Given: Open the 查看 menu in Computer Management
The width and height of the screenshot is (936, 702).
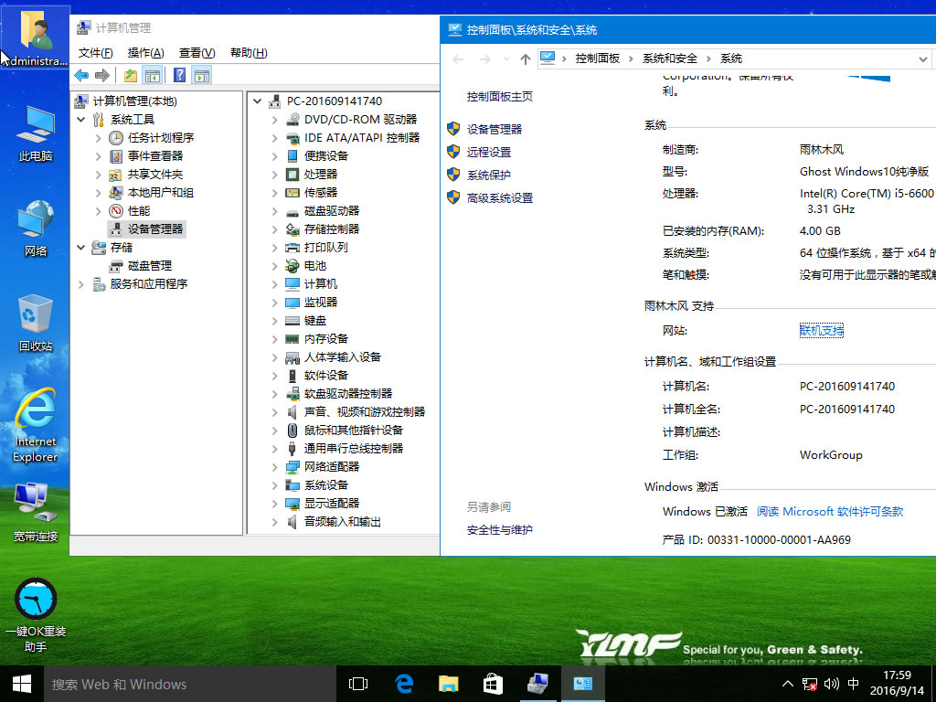Looking at the screenshot, I should point(195,52).
